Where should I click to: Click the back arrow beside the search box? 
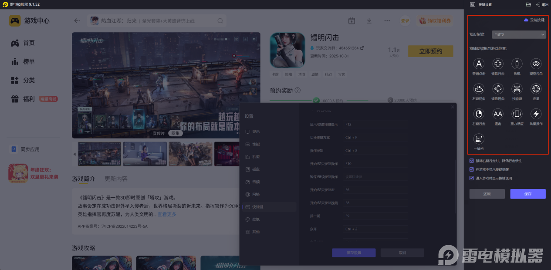[77, 20]
